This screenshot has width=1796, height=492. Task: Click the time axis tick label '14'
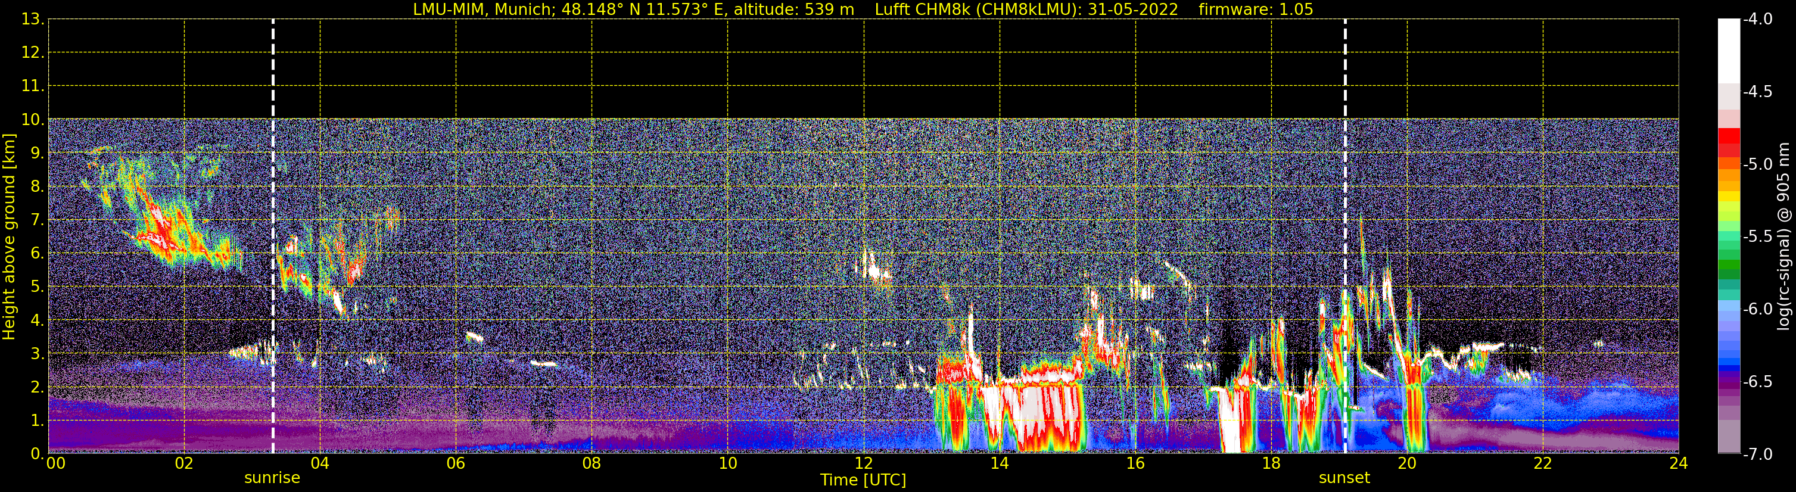(1000, 463)
